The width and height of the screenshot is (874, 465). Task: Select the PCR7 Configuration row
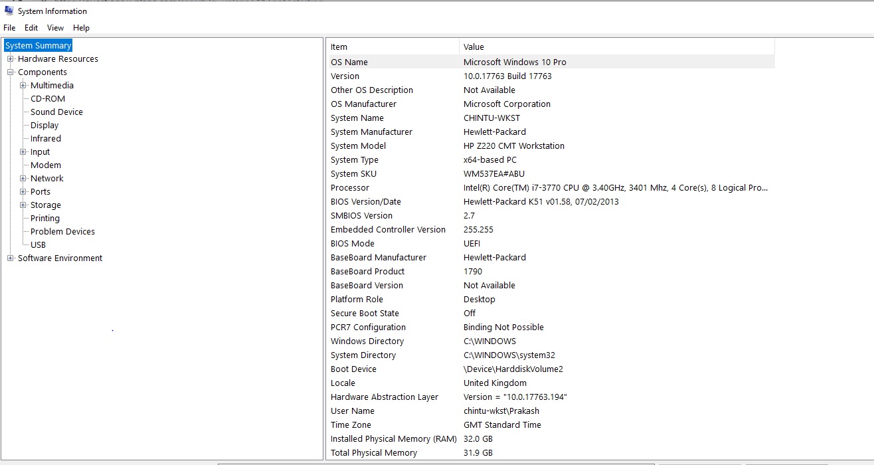point(551,327)
